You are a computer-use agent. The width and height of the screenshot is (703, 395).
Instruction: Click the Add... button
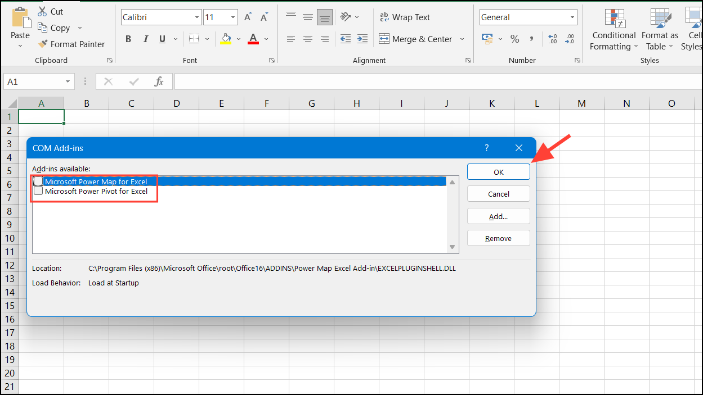point(499,216)
